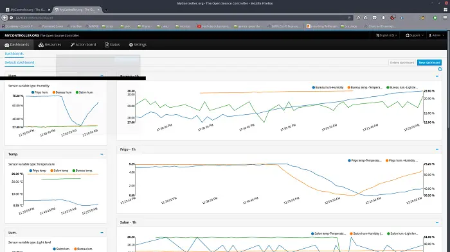Image resolution: width=450 pixels, height=252 pixels.
Task: Toggle Bureau lum.-Light level series in Bureau chart
Action: tap(402, 87)
